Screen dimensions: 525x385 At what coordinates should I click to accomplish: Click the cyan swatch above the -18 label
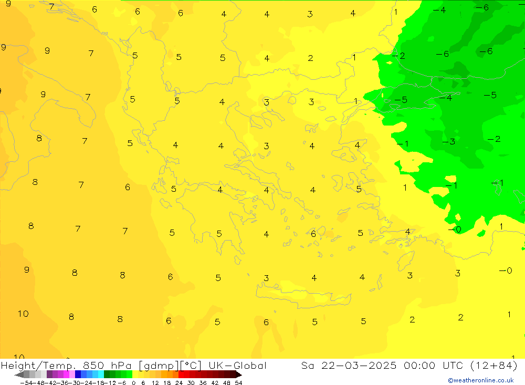click(x=101, y=374)
